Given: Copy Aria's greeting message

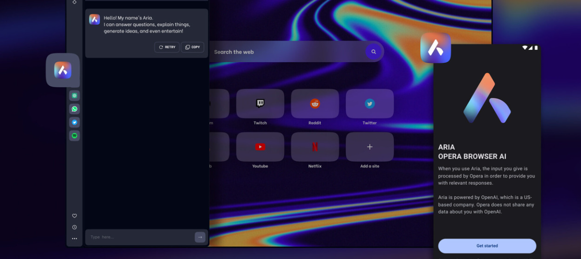Looking at the screenshot, I should tap(192, 47).
